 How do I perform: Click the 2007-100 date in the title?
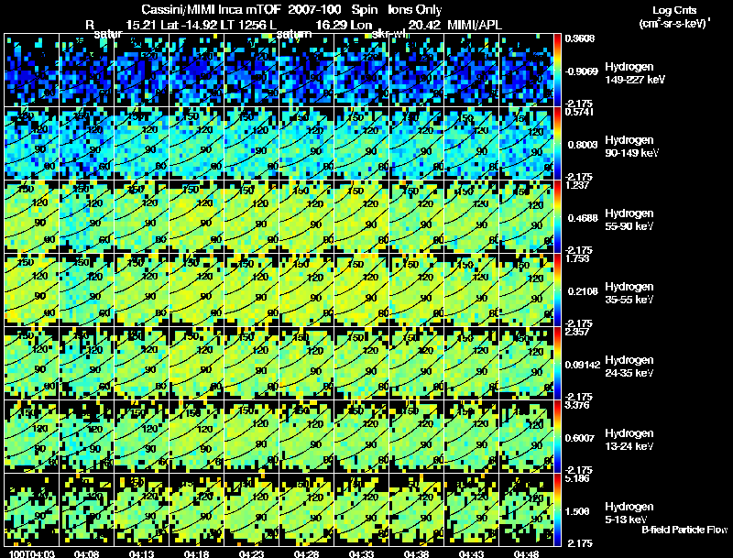coord(313,10)
